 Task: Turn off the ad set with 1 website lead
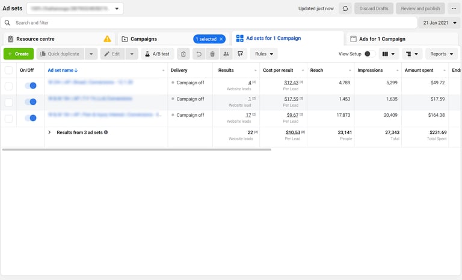[31, 102]
